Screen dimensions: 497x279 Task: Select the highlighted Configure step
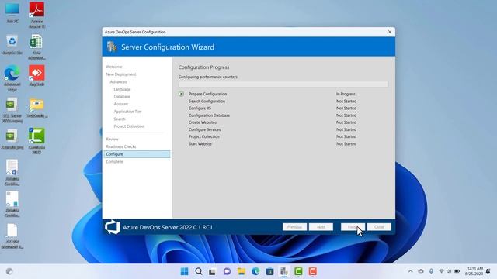137,154
